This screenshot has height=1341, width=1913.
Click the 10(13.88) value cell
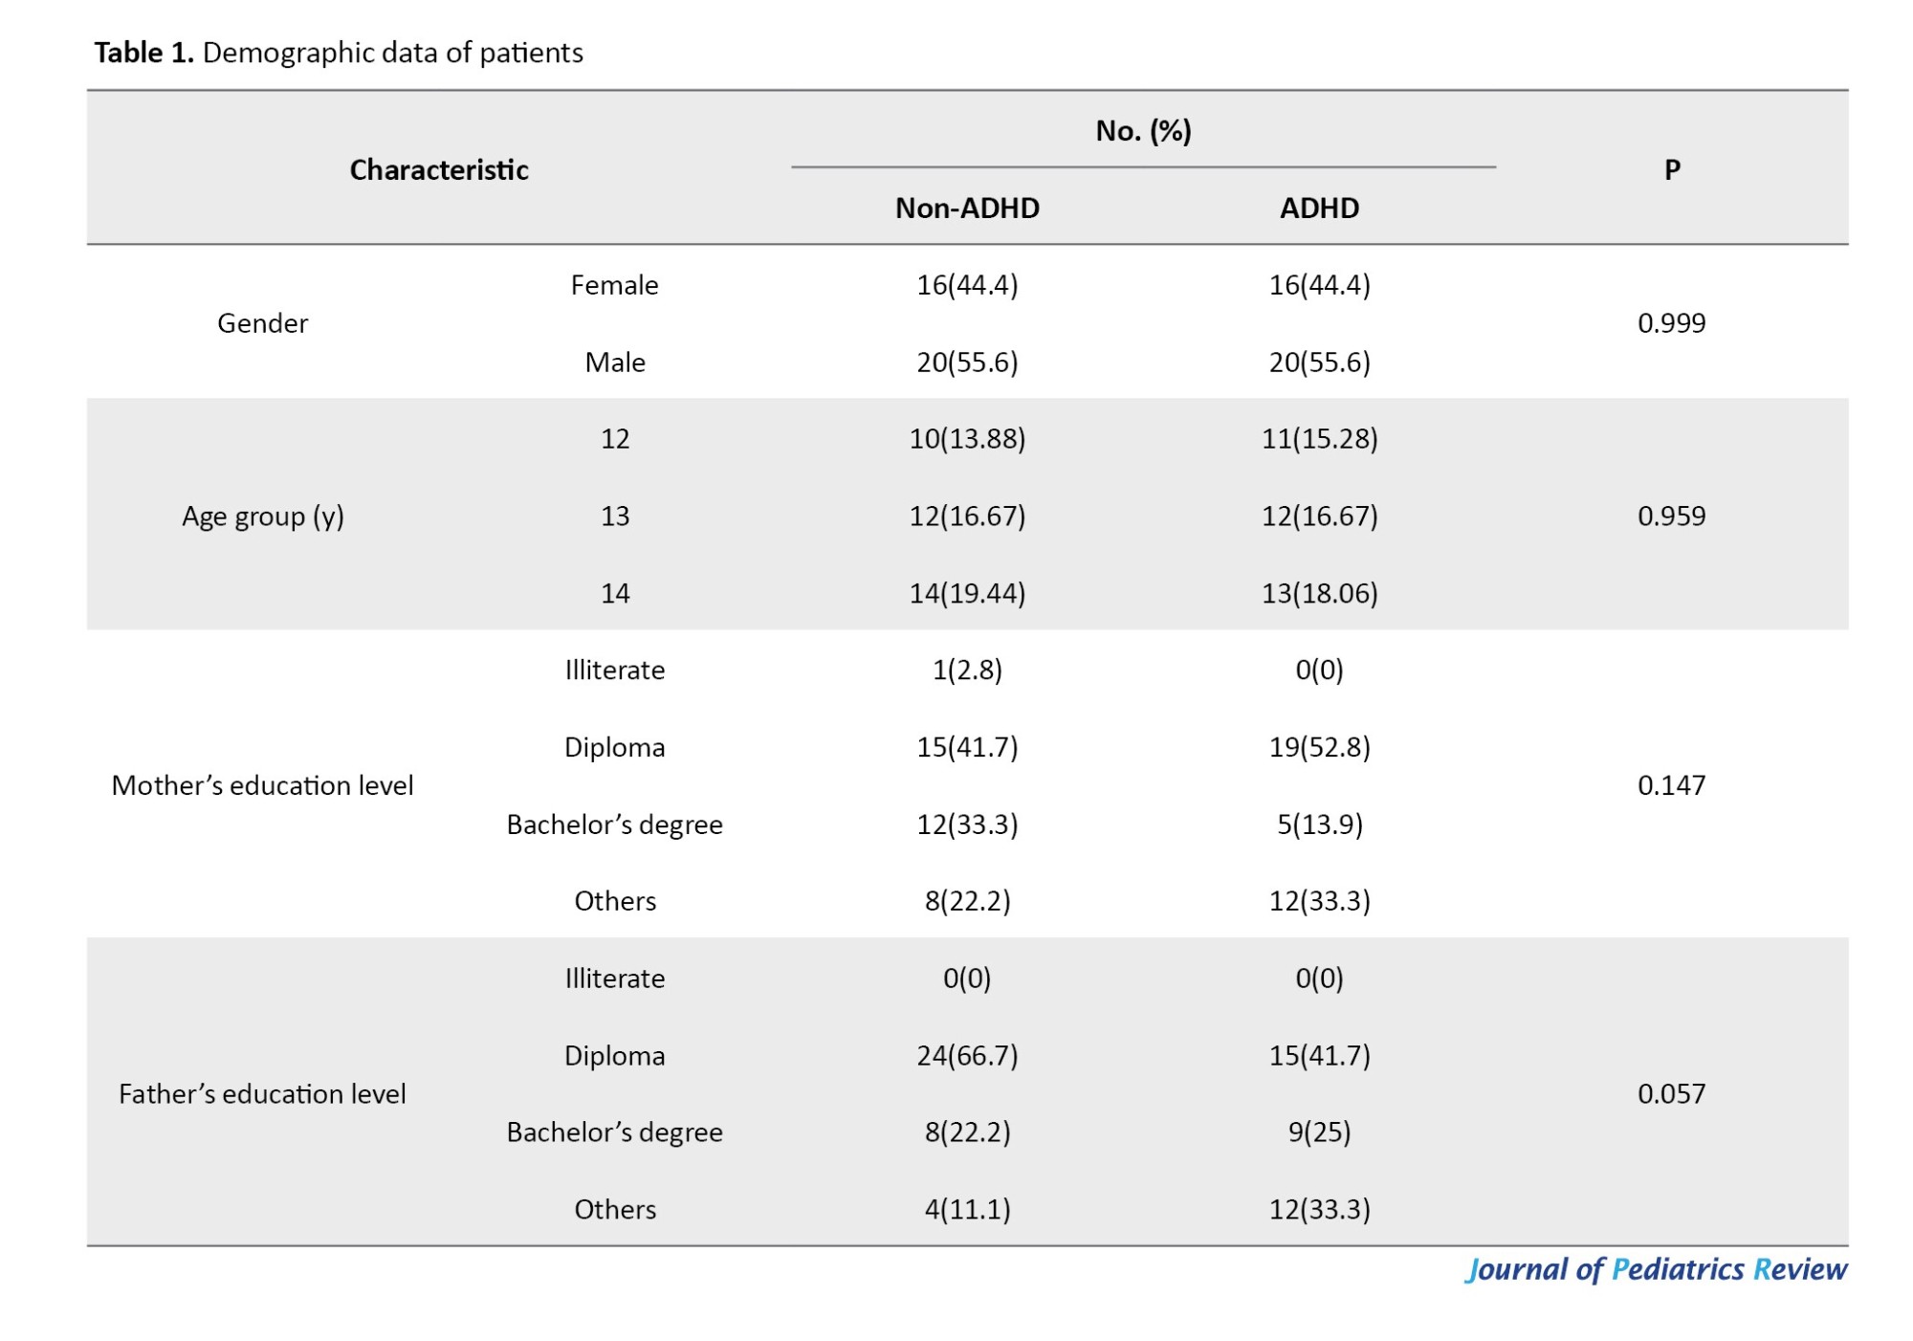click(967, 439)
